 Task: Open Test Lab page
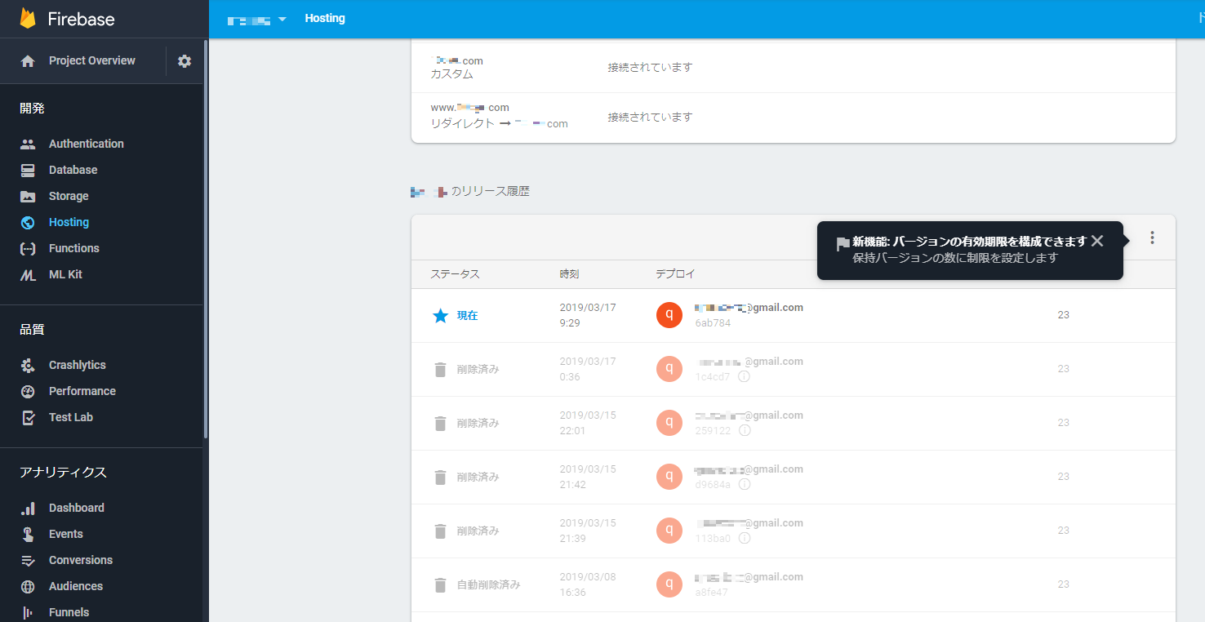tap(70, 417)
